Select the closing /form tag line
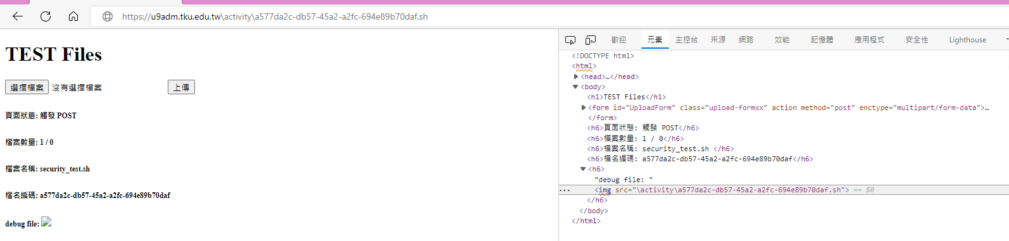Screen dimensions: 1009x241 602,118
